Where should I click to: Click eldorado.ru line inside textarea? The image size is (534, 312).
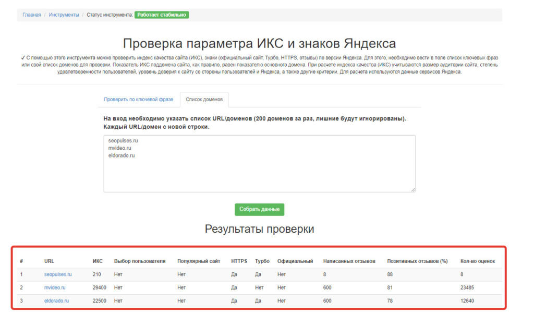click(x=122, y=155)
